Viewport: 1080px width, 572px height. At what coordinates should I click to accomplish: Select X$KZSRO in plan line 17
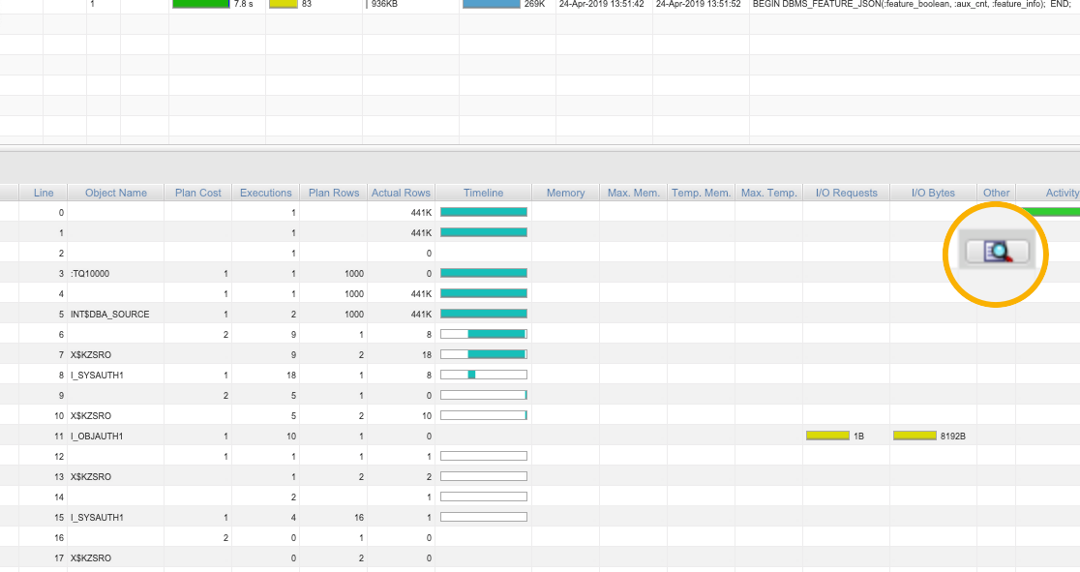pyautogui.click(x=91, y=558)
